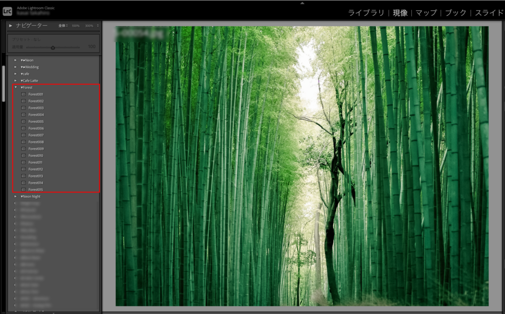The height and width of the screenshot is (314, 505).
Task: Set navigator zoom to 300%
Action: (x=89, y=26)
